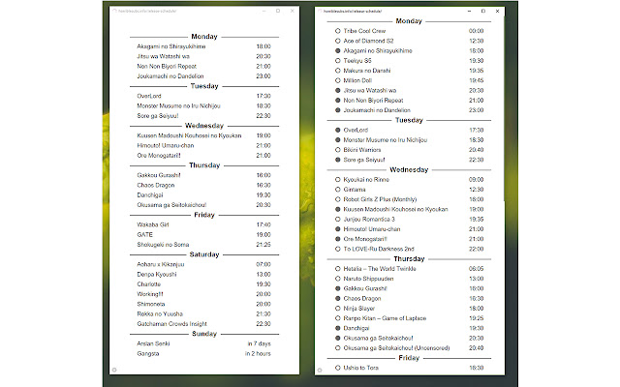Click Sunday heading in left window
The height and width of the screenshot is (387, 620).
(x=204, y=334)
